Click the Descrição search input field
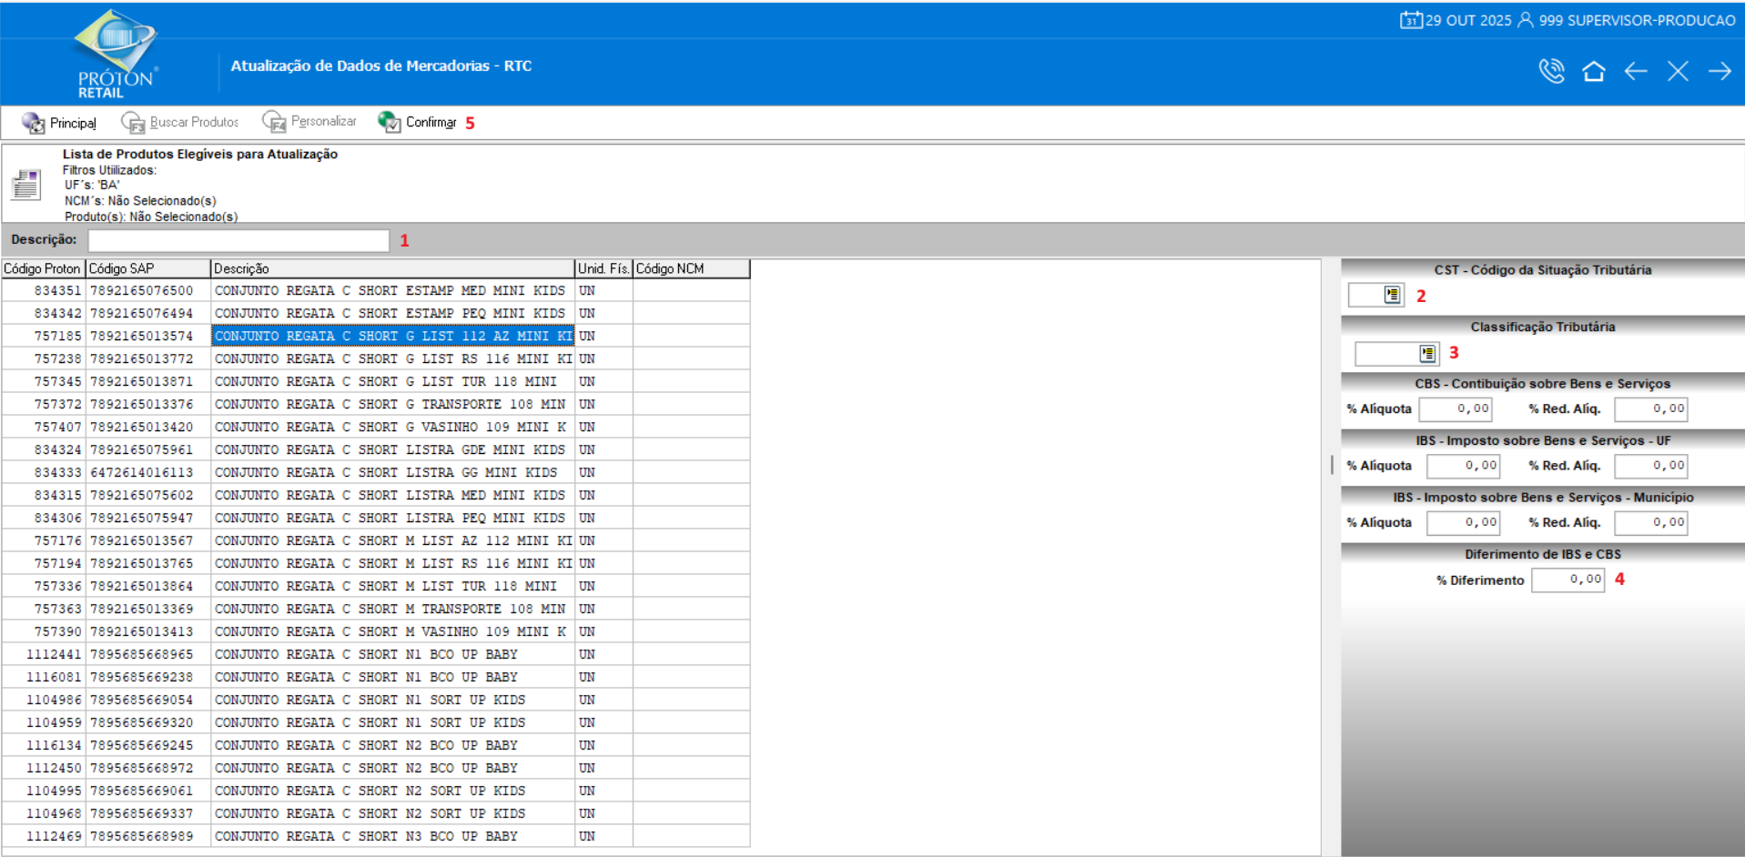The width and height of the screenshot is (1745, 857). point(238,240)
